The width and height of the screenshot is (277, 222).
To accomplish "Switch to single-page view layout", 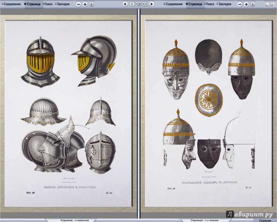I will (132, 4).
